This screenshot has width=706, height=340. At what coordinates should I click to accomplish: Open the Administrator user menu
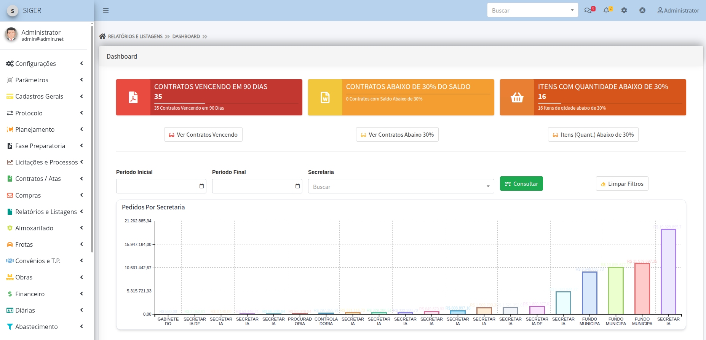(678, 11)
